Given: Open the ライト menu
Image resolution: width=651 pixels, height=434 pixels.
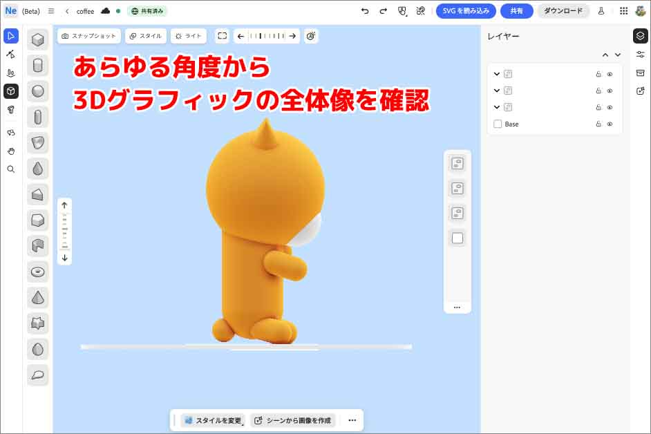Looking at the screenshot, I should coord(189,36).
